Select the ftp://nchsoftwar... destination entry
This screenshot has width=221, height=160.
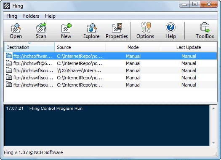pos(33,56)
